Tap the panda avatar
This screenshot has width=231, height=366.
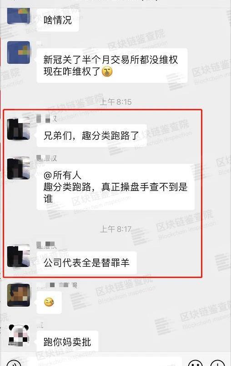[x=18, y=335]
